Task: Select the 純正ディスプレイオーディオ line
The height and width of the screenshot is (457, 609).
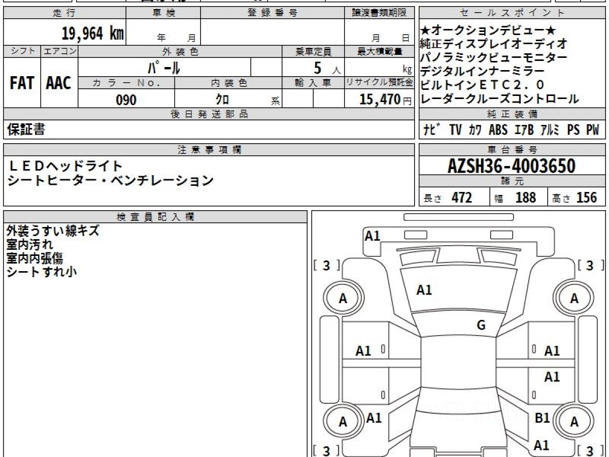Action: [494, 45]
